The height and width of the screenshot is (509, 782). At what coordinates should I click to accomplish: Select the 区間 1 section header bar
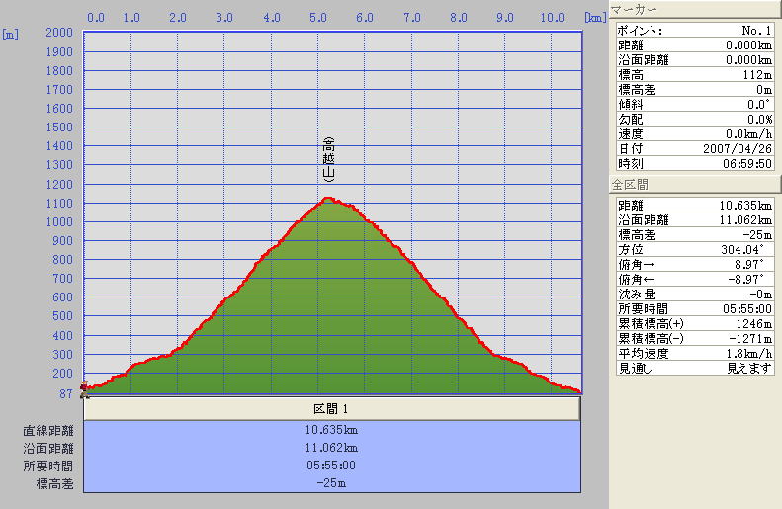(331, 409)
